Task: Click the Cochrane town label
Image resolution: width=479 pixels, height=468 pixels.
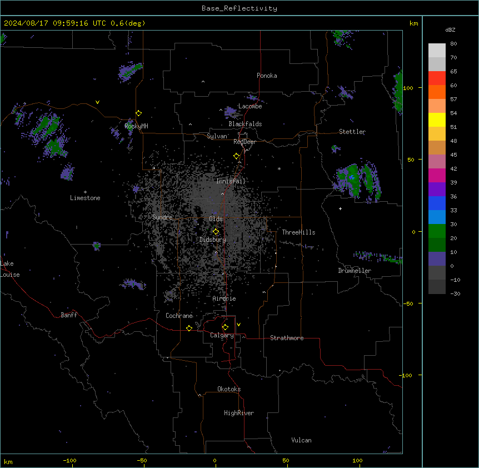Action: pos(179,316)
